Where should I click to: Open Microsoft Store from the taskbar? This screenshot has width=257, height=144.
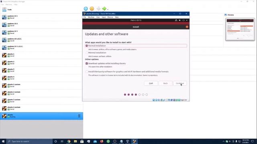82,141
